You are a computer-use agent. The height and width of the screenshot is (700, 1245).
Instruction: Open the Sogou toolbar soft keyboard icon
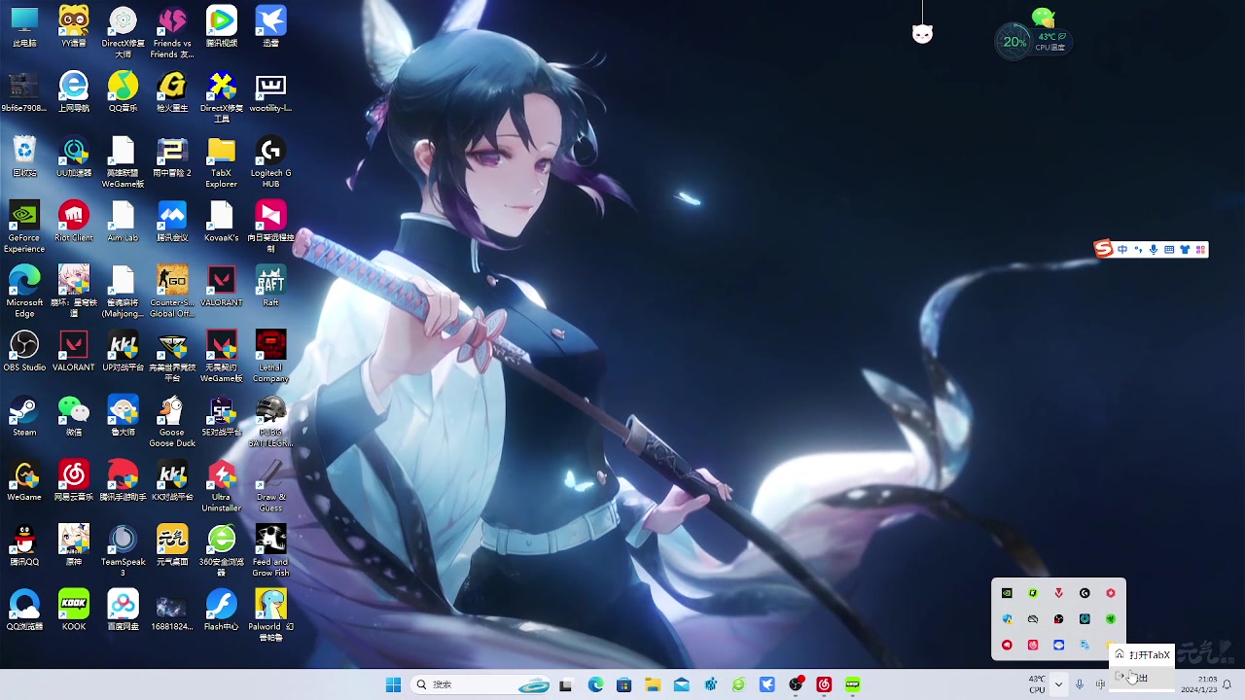[x=1169, y=250]
